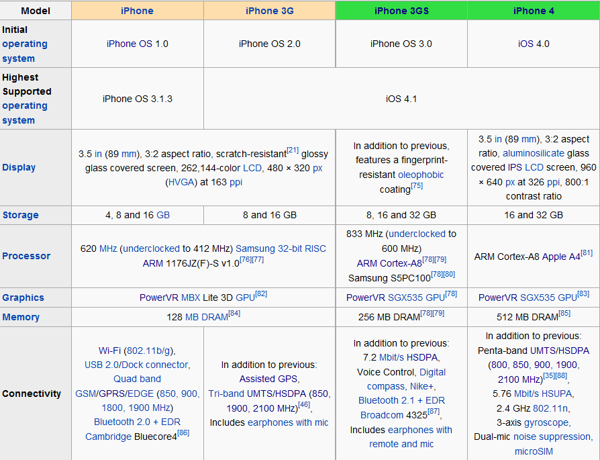Select the 'iPhone OS 3.1.3' cell text
The height and width of the screenshot is (460, 600).
pos(138,99)
